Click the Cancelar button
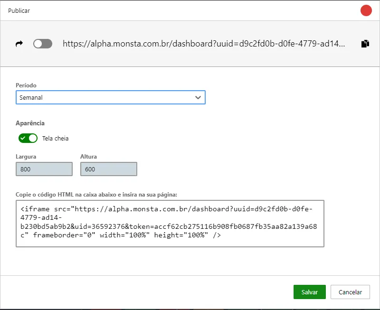This screenshot has width=380, height=310. (350, 292)
